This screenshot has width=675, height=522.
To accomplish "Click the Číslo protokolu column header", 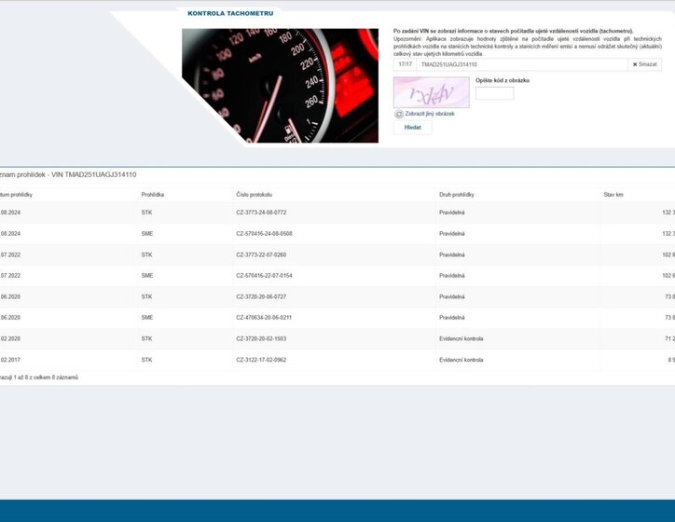I will pyautogui.click(x=254, y=195).
